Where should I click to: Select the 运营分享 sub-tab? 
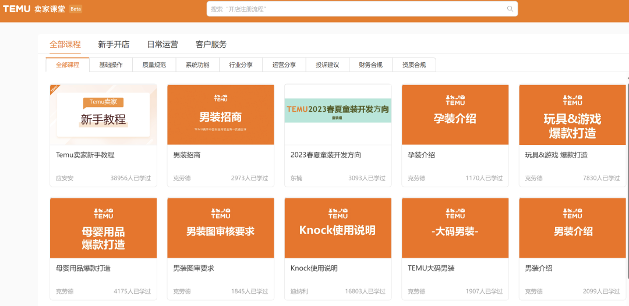(284, 65)
